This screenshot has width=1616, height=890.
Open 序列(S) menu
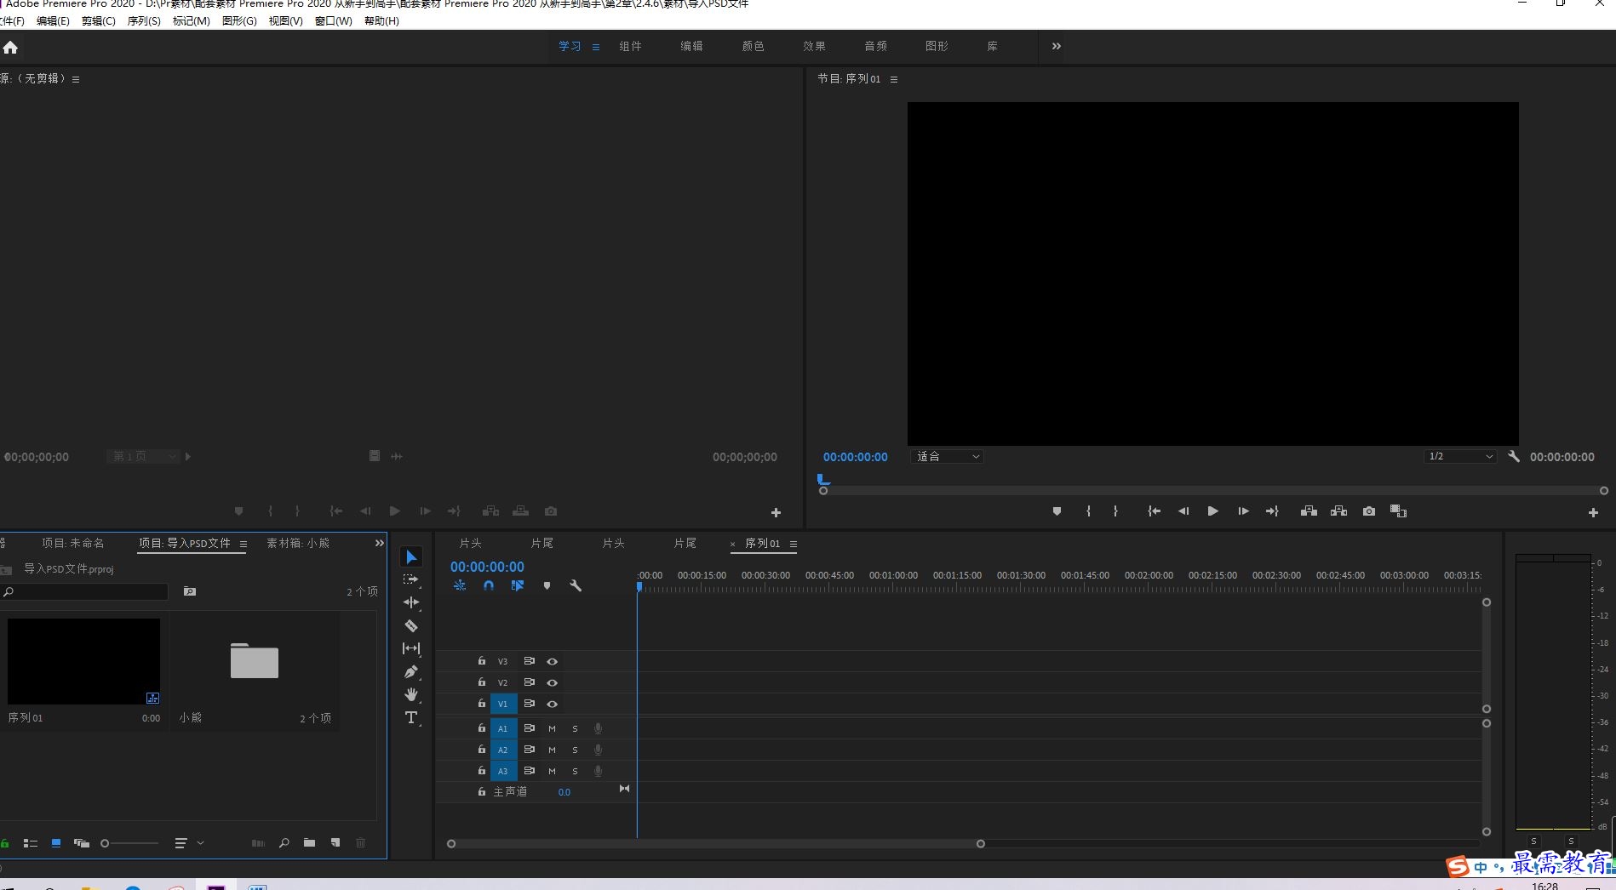(x=144, y=21)
